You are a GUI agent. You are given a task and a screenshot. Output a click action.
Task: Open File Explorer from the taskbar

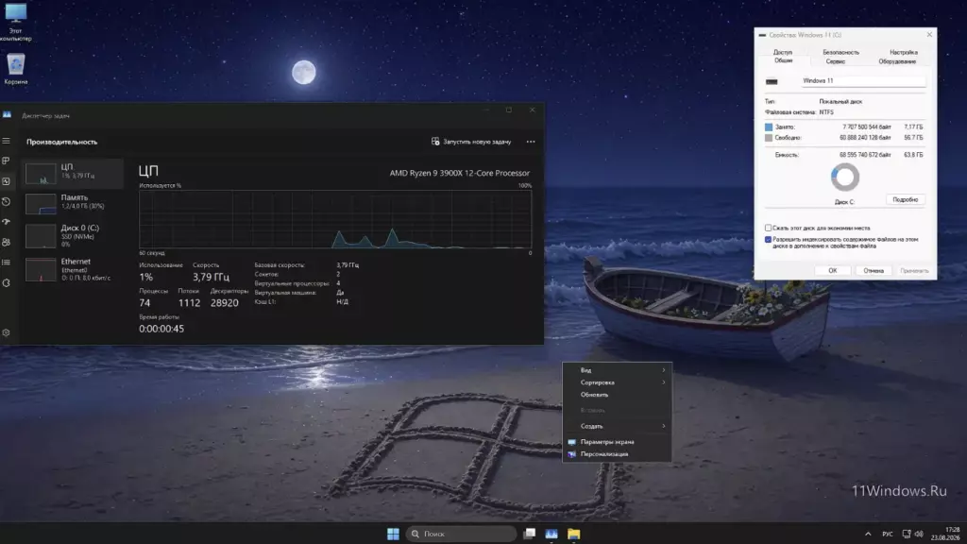coord(574,535)
